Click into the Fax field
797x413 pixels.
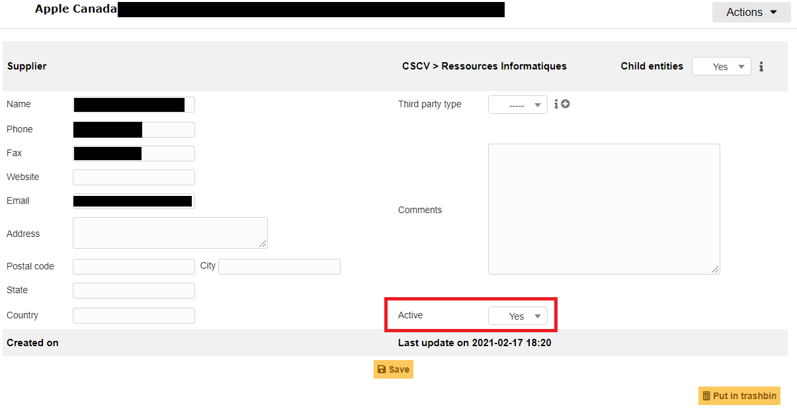pyautogui.click(x=134, y=154)
